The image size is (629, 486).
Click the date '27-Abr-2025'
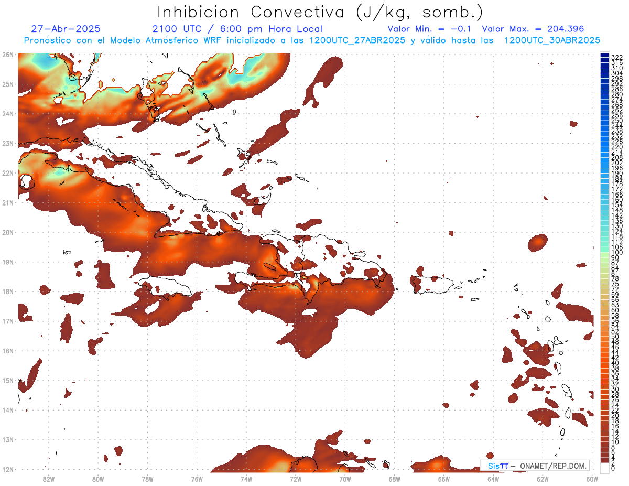point(66,29)
